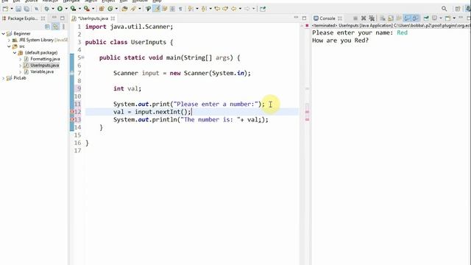Image resolution: width=471 pixels, height=265 pixels.
Task: Open the Back navigation history dropdown
Action: coord(240,9)
